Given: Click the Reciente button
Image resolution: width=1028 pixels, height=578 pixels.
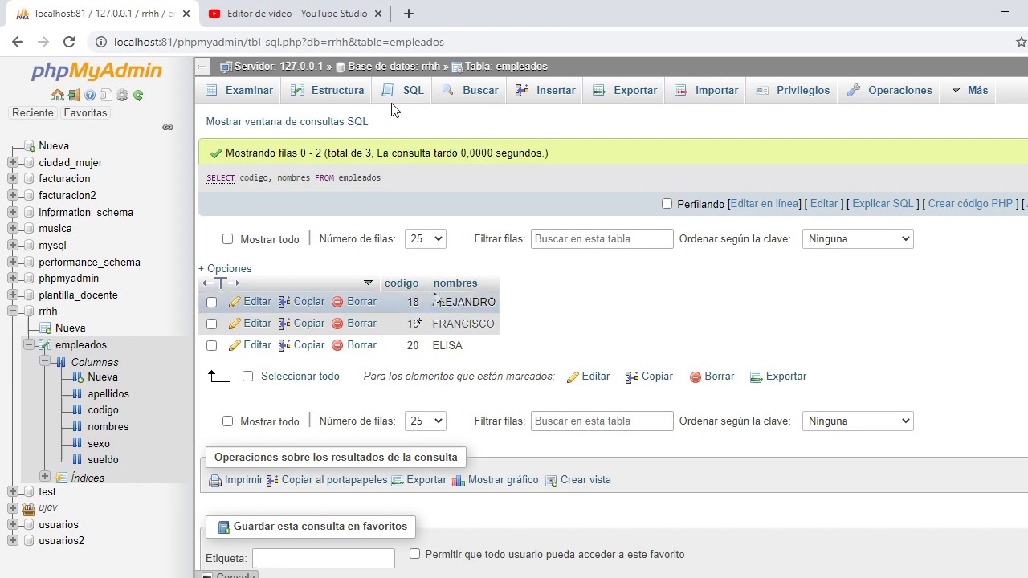Looking at the screenshot, I should coord(33,113).
